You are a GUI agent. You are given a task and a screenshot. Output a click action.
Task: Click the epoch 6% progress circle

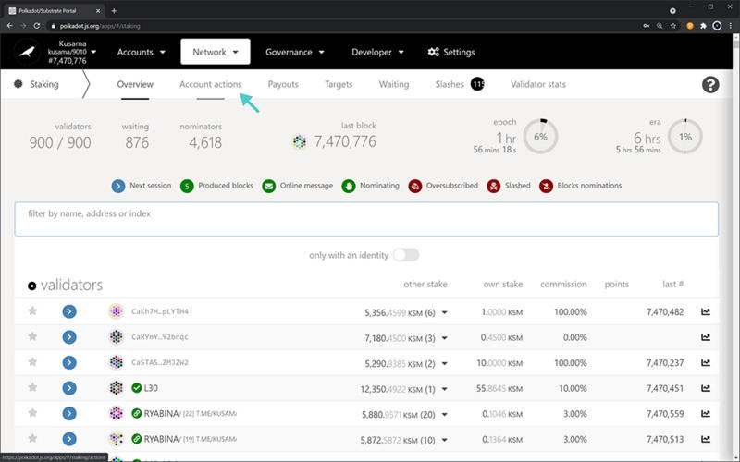[x=540, y=137]
